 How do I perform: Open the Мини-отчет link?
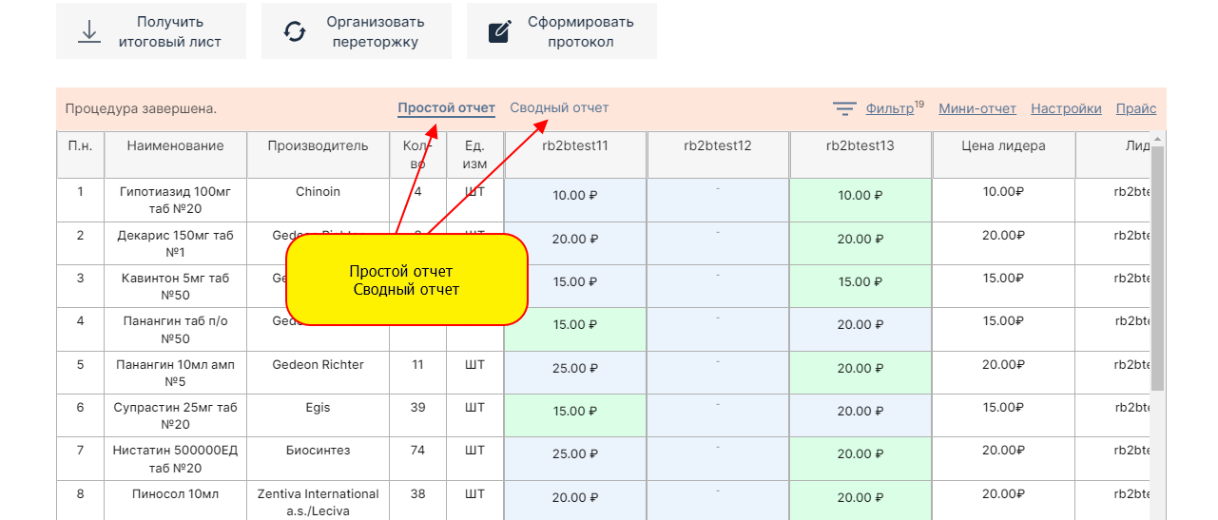tap(976, 108)
